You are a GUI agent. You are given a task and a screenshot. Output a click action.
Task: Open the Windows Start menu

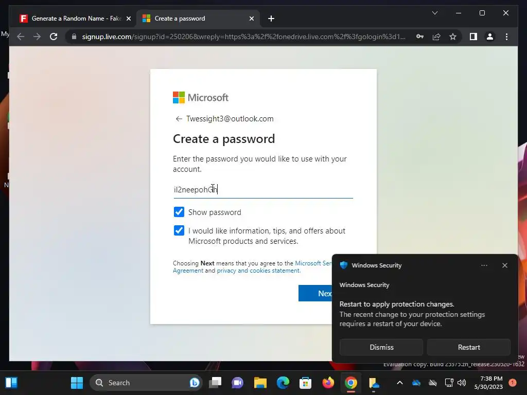click(x=77, y=383)
